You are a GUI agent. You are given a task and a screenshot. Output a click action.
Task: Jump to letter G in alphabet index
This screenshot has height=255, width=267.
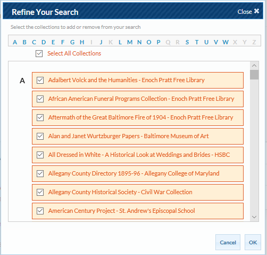[72, 42]
